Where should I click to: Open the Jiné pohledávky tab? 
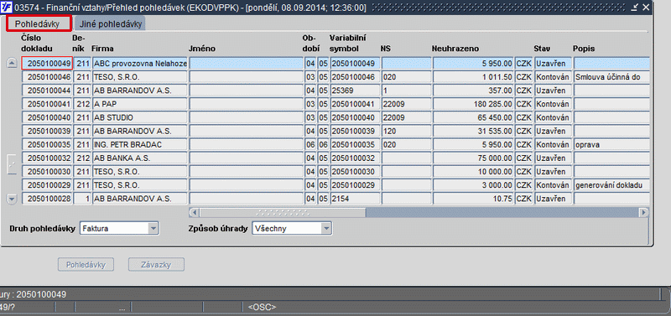pyautogui.click(x=111, y=24)
